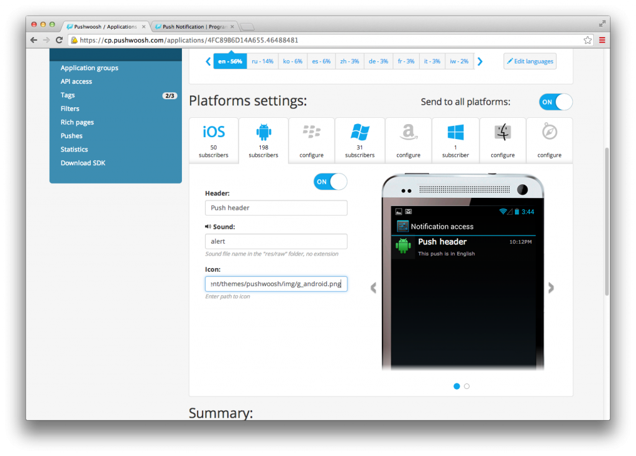Click the fullscreen arrows icon of the window
Viewport: 636px width, 456px height.
602,24
